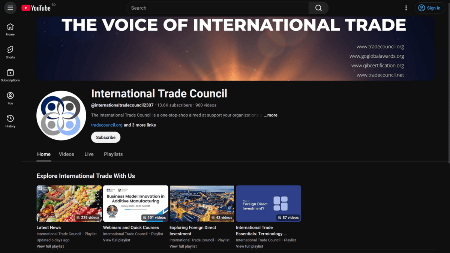Click the Sign in button
The width and height of the screenshot is (450, 253).
pyautogui.click(x=430, y=8)
